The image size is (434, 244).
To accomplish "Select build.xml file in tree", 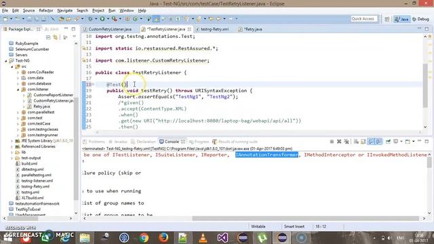I will click(29, 164).
